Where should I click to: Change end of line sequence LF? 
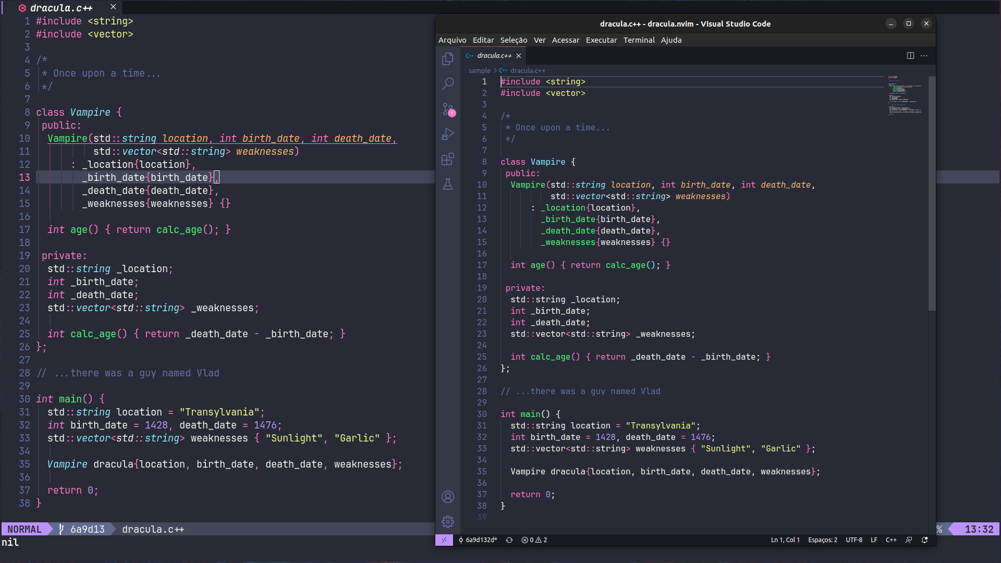tap(874, 540)
